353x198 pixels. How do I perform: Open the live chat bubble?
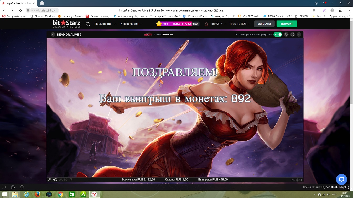341,179
